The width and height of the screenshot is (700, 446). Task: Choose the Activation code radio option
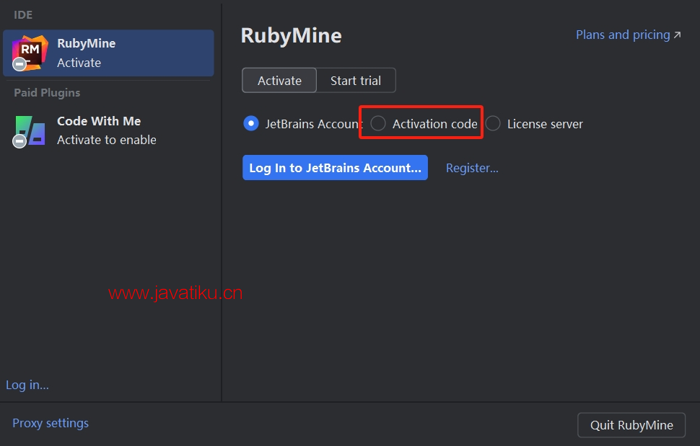378,124
